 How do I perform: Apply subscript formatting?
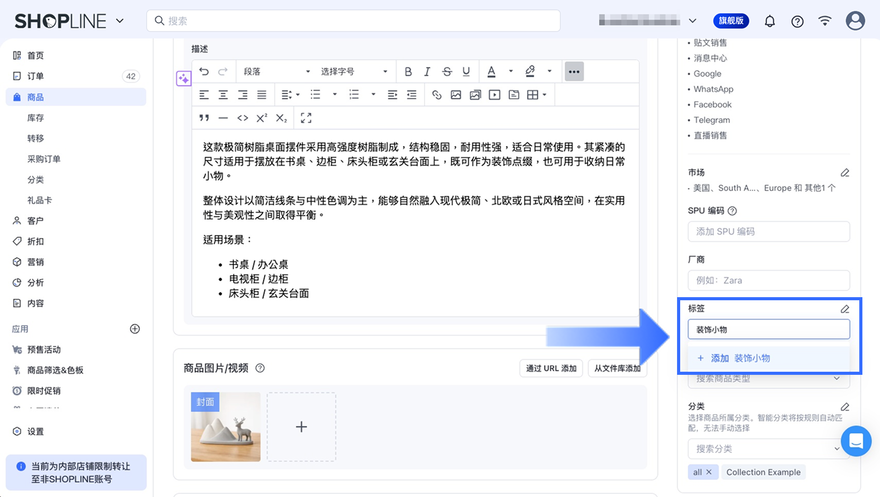pyautogui.click(x=281, y=118)
